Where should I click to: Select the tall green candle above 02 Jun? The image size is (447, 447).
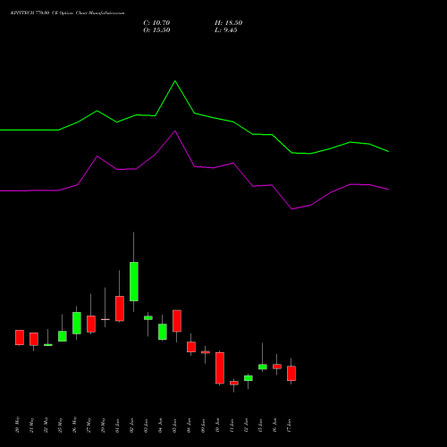click(x=134, y=282)
